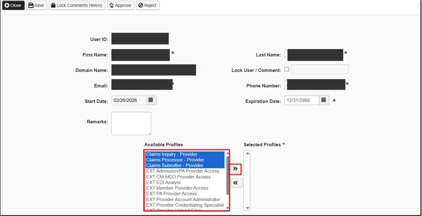
Task: Click Selected Profiles scroll up arrow
Action: [x=247, y=153]
